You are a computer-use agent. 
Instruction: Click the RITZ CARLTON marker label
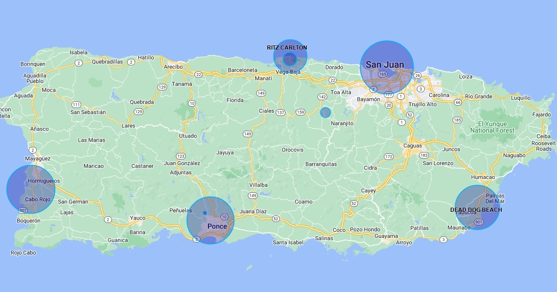pyautogui.click(x=287, y=48)
